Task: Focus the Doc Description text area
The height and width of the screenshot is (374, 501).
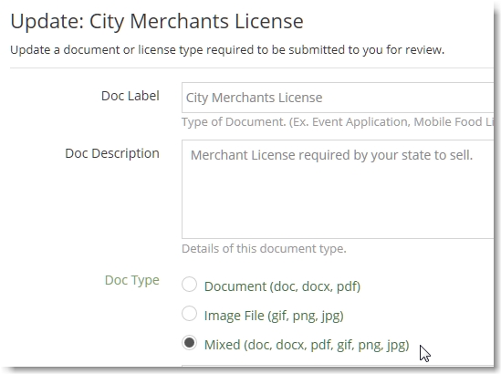Action: point(338,189)
